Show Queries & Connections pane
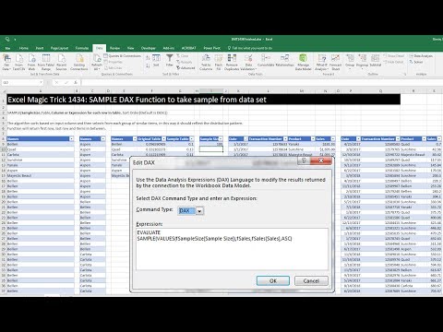Viewport: 443px width, 332px height. point(122,56)
